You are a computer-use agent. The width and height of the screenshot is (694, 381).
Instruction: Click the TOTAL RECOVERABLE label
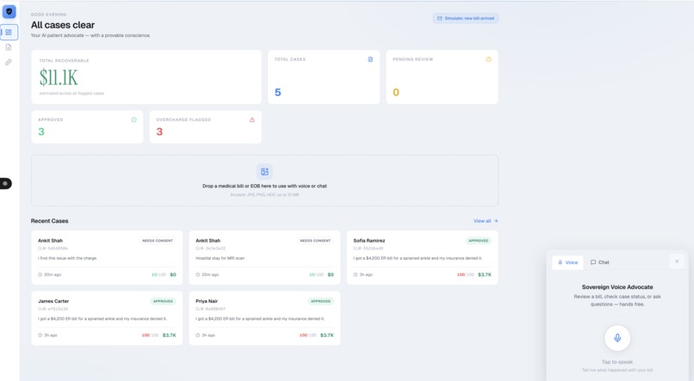pos(65,60)
